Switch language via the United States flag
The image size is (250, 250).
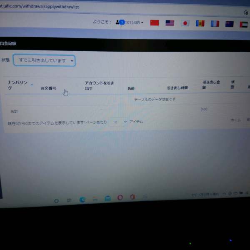click(170, 23)
